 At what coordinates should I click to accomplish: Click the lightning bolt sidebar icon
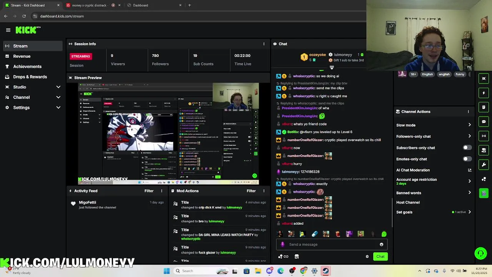point(484,93)
